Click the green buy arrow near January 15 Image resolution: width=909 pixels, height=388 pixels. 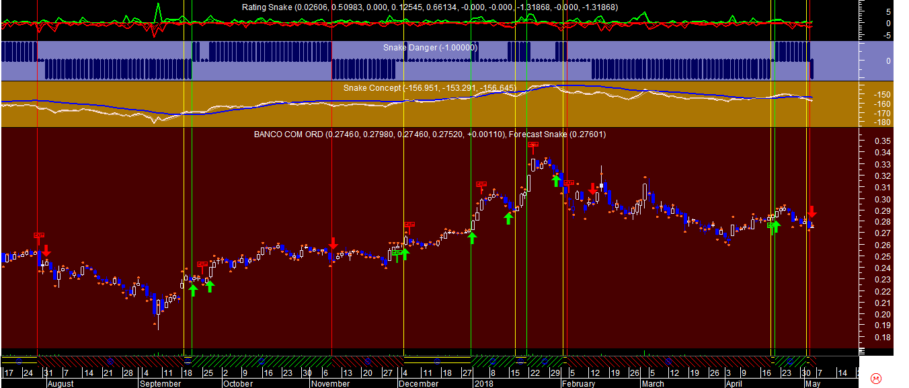pyautogui.click(x=509, y=218)
